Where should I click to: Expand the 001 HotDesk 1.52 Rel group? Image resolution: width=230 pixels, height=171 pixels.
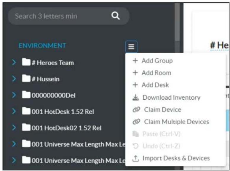14,111
